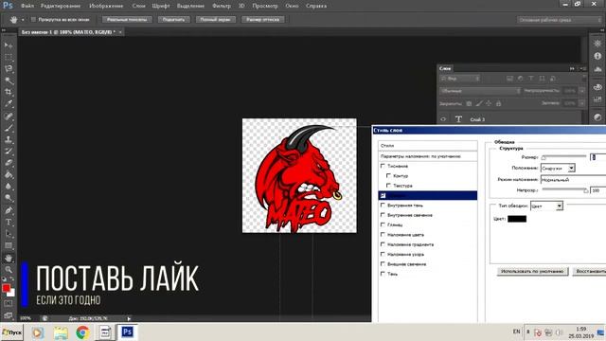The height and width of the screenshot is (341, 606).
Task: Open layer fill slider arrow
Action: [581, 103]
